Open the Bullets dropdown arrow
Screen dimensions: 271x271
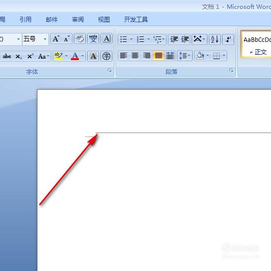point(132,39)
